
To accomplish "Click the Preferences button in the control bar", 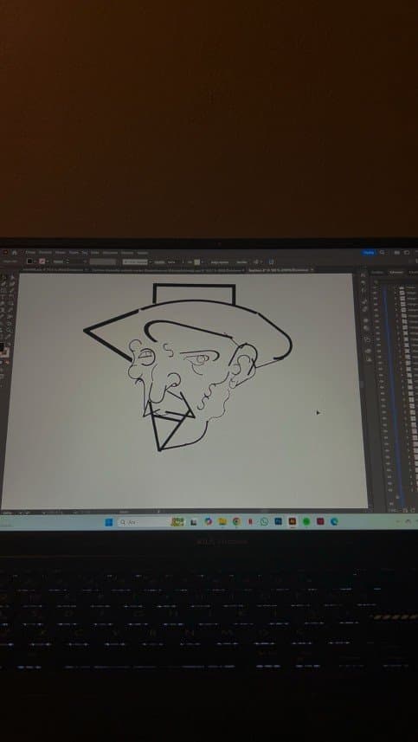I will tap(241, 261).
